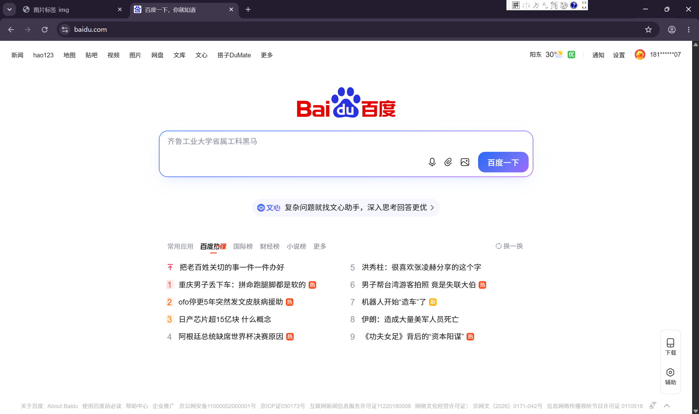Image resolution: width=699 pixels, height=414 pixels.
Task: Open the 视频 link
Action: point(114,55)
